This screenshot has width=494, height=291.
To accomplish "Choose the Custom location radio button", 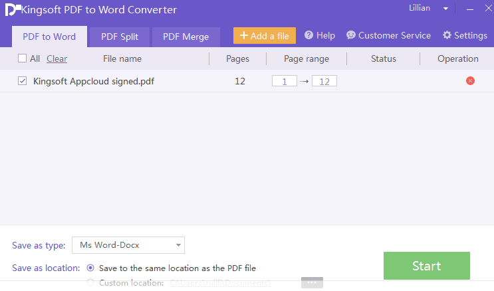I will [90, 282].
